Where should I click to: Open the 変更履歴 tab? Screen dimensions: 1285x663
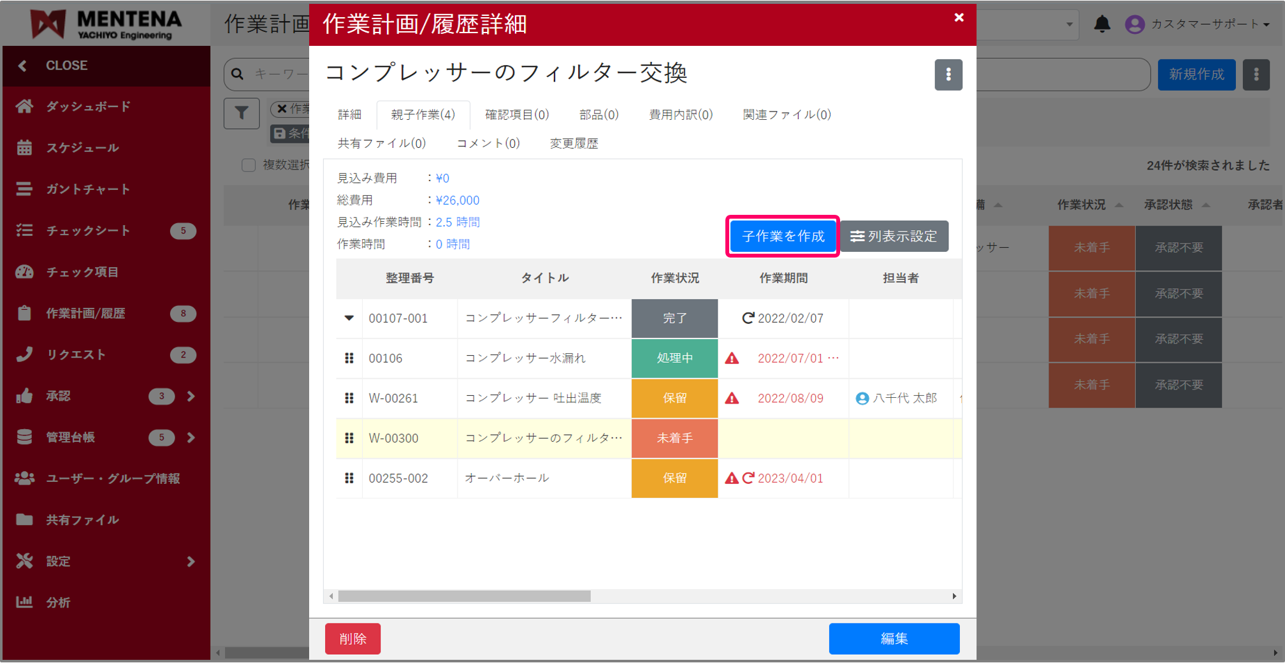coord(573,143)
